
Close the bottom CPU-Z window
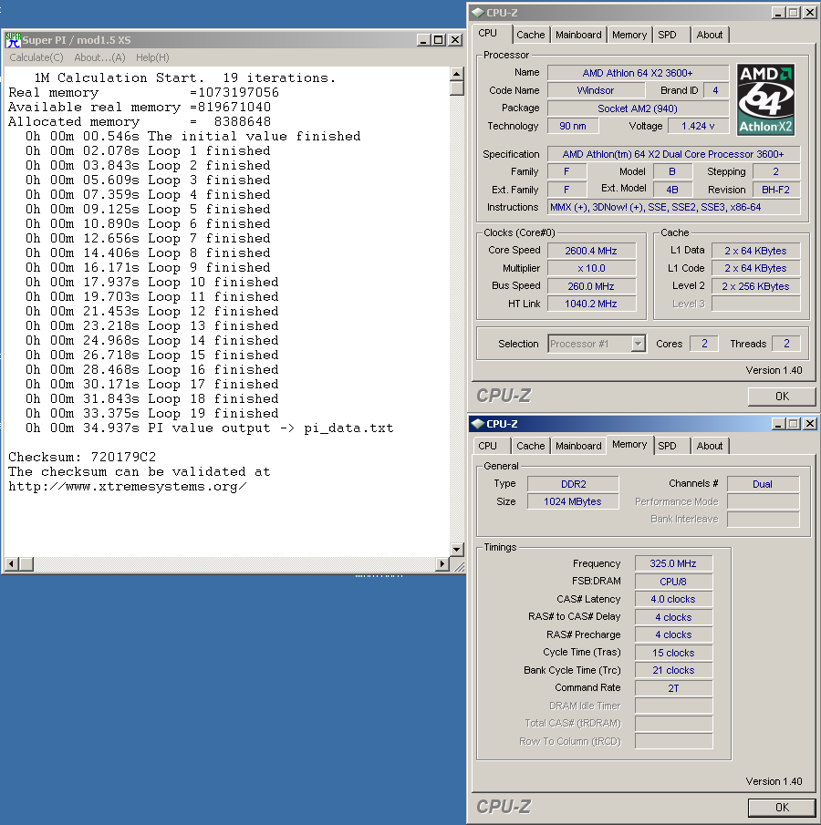(x=810, y=424)
